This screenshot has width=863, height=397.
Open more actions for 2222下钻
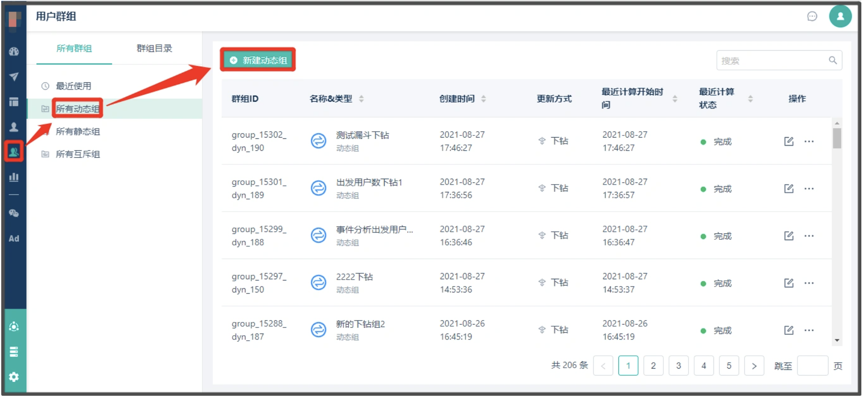coord(809,283)
